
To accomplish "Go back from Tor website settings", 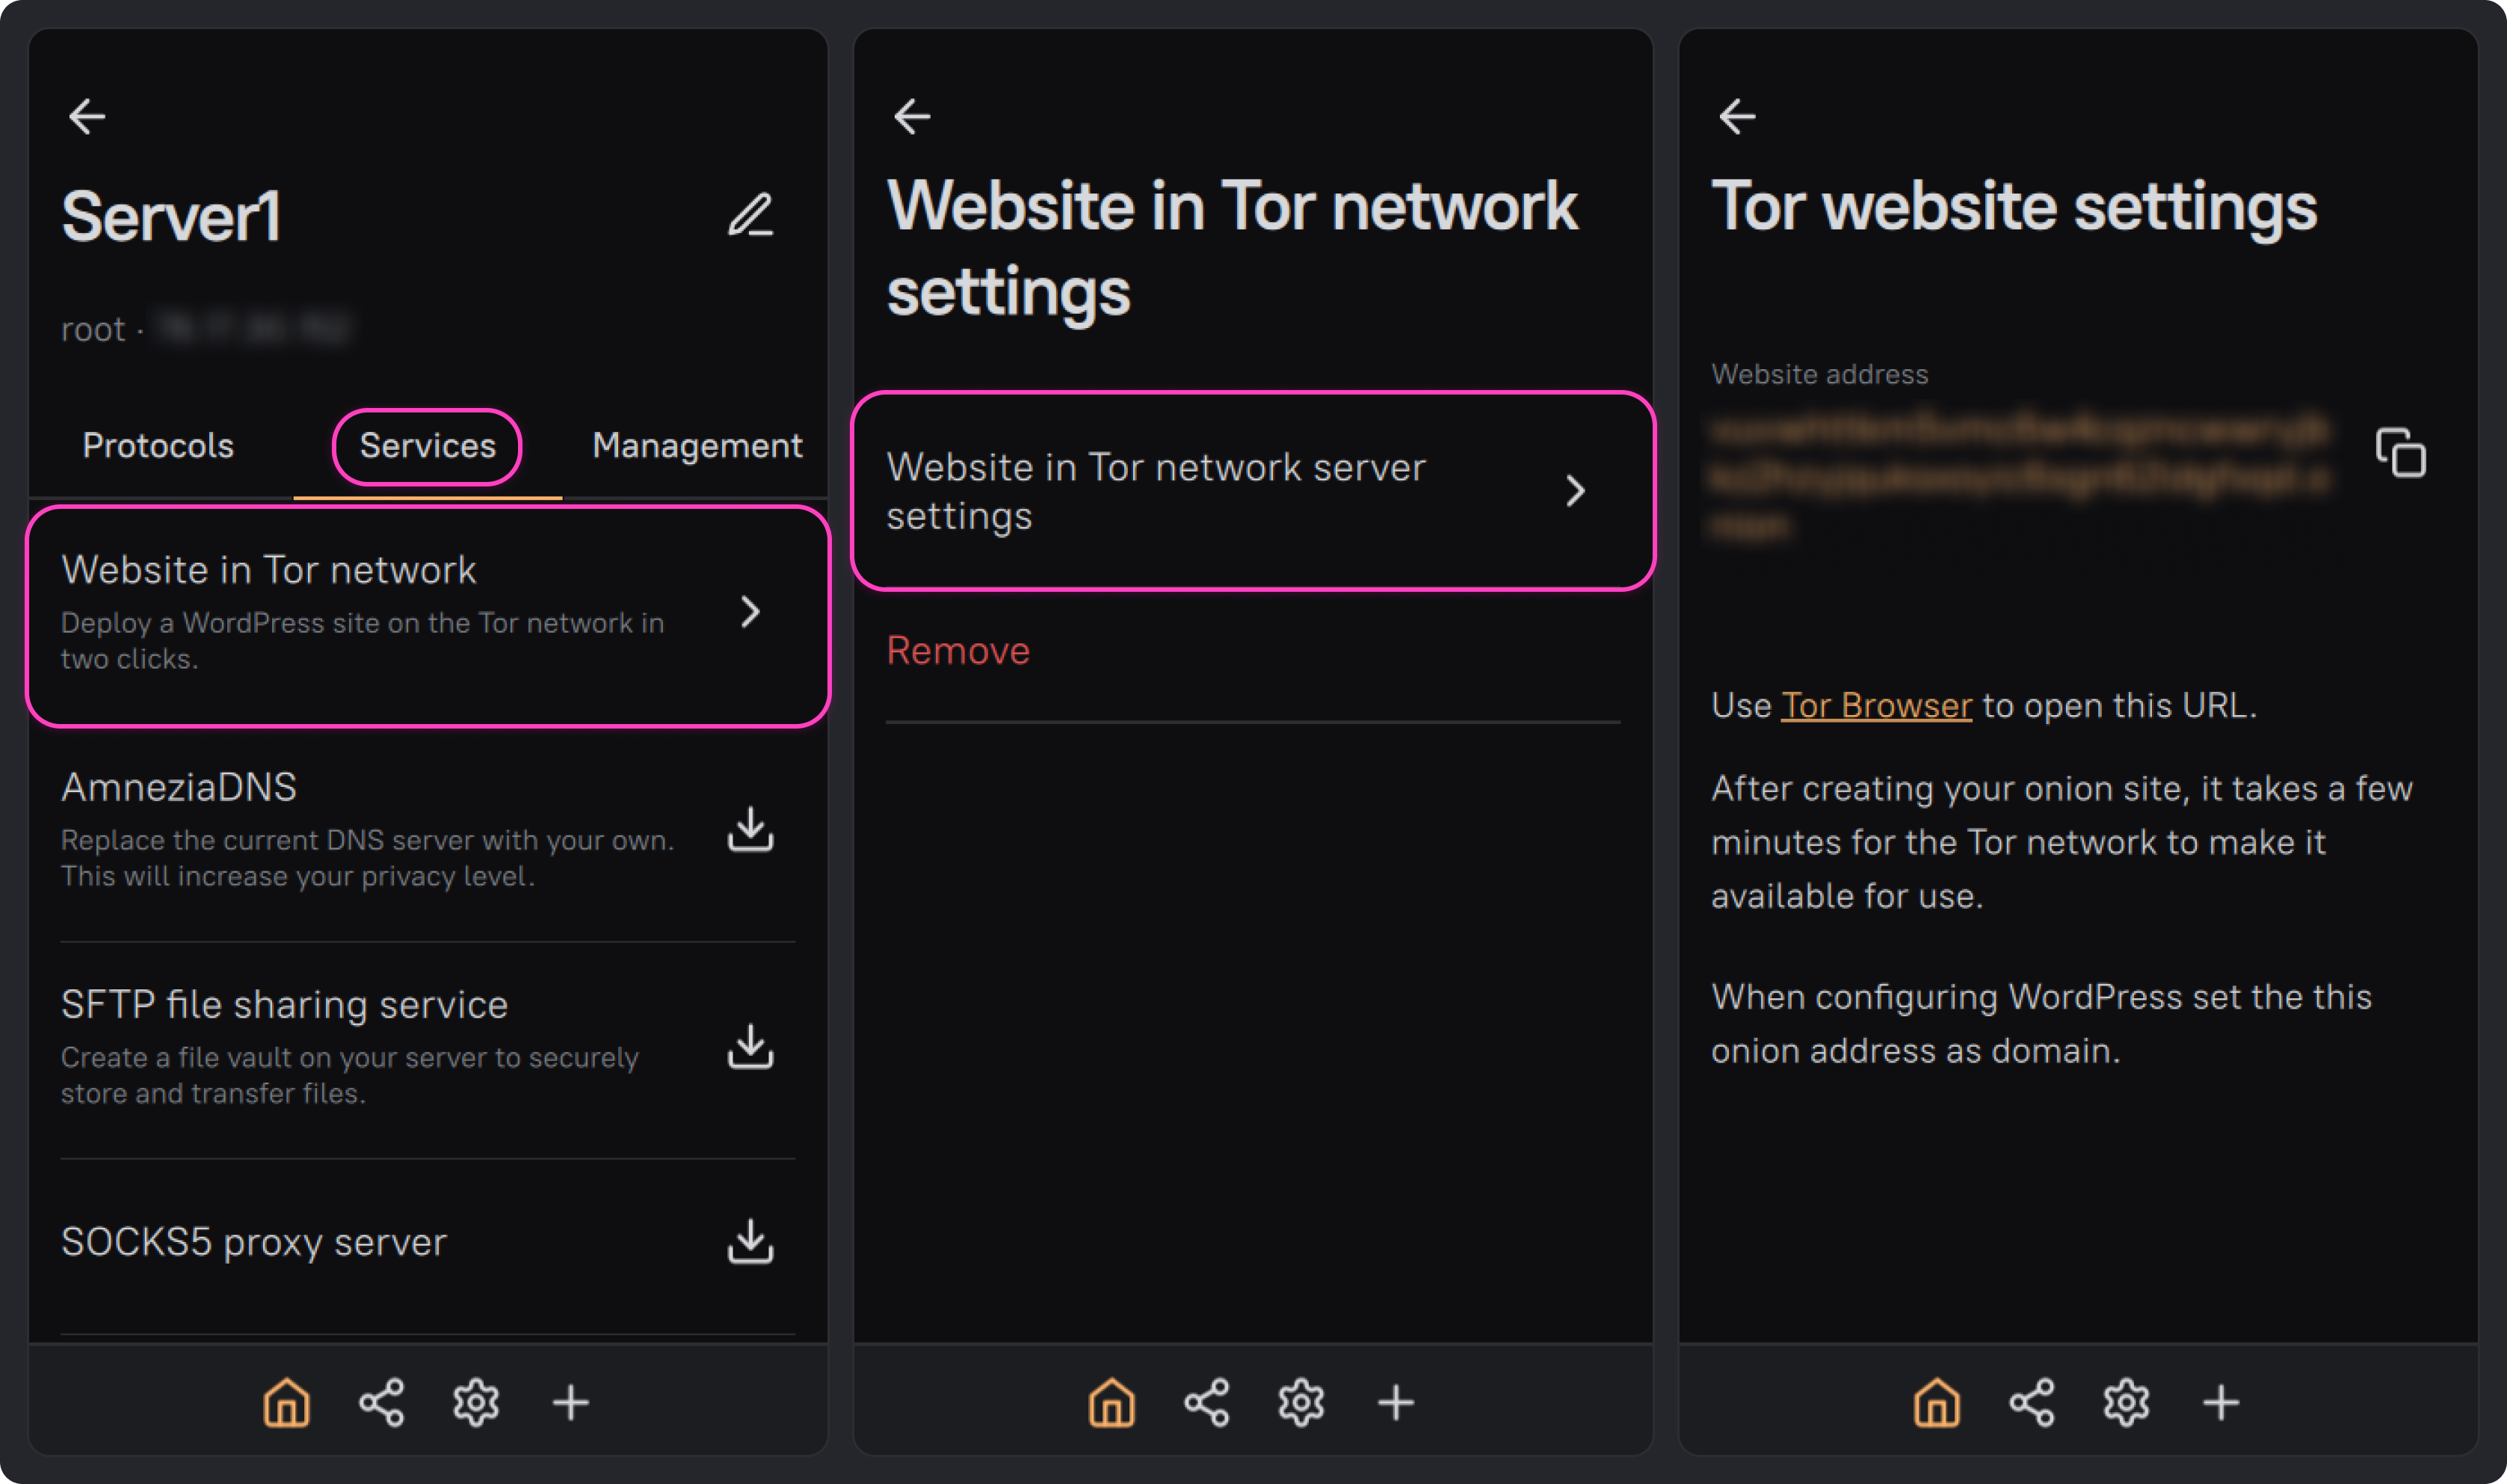I will click(x=1737, y=117).
